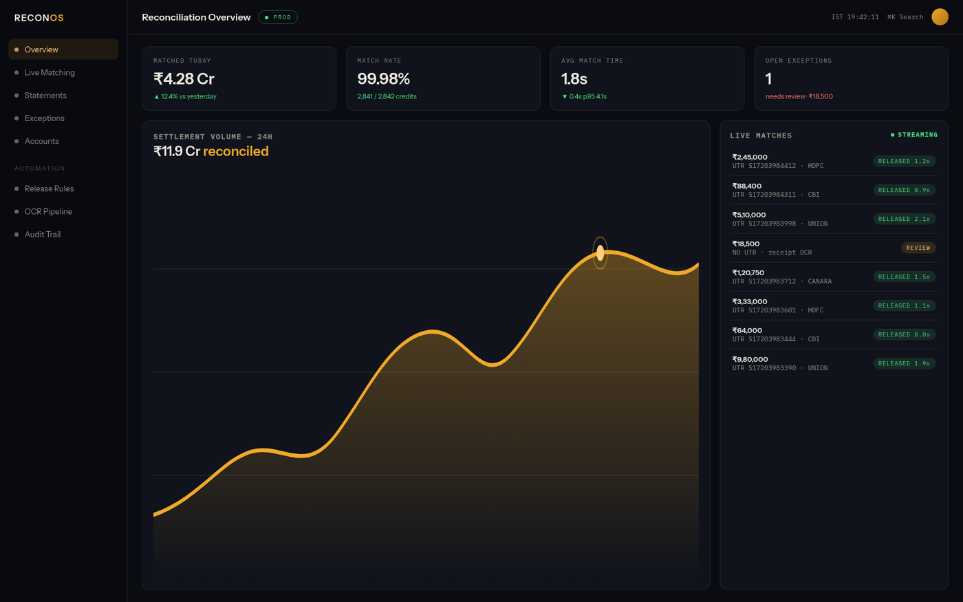Image resolution: width=963 pixels, height=602 pixels.
Task: Select the ₹88,400 CBI match row
Action: click(x=834, y=190)
